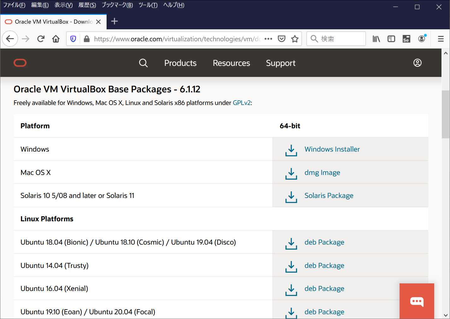Select the Oracle VM VirtualBox Base Packages heading

tap(107, 89)
